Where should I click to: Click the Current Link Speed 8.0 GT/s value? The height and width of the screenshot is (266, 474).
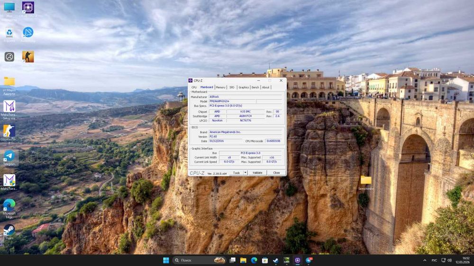pos(229,162)
